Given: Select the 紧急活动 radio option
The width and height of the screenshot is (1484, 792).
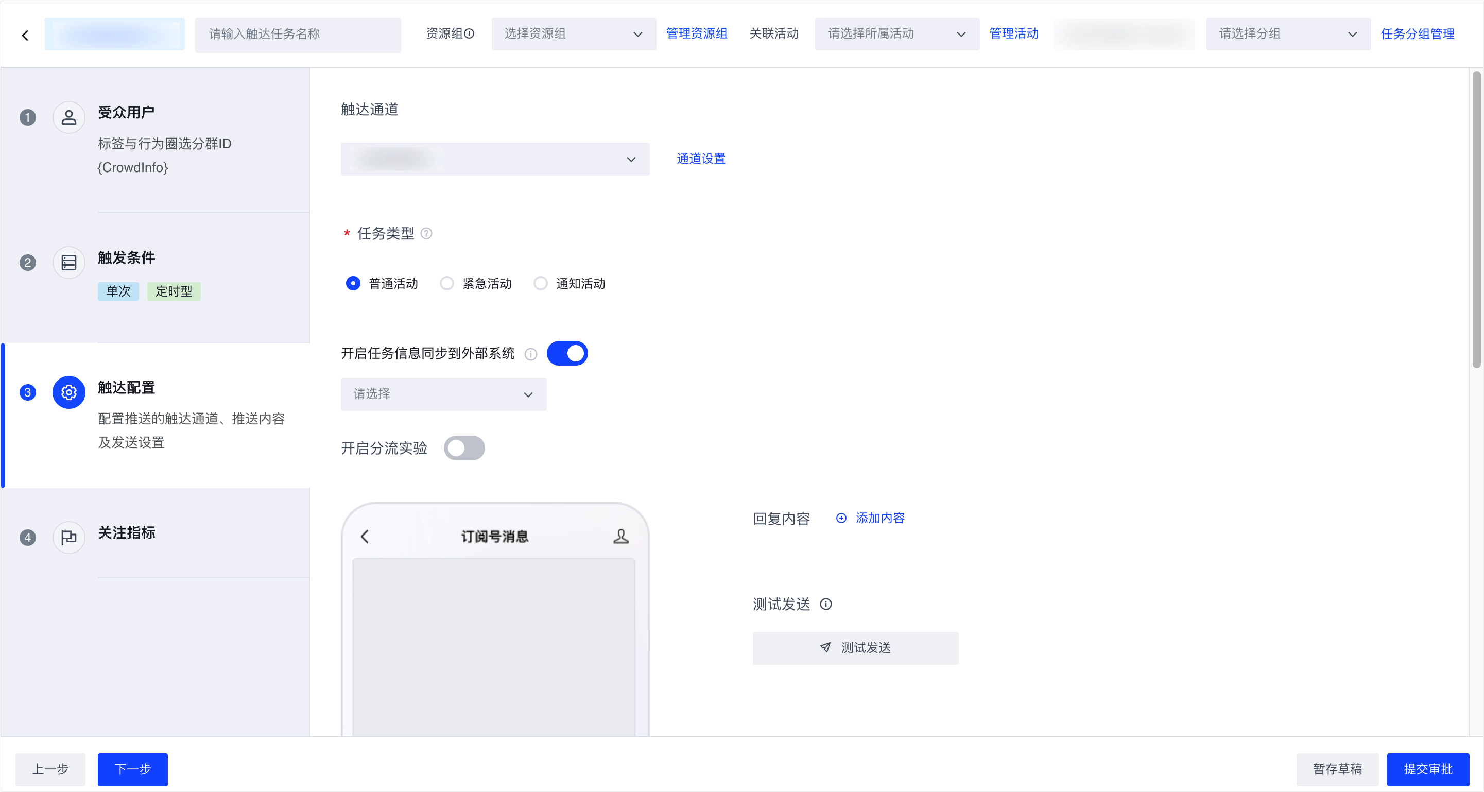Looking at the screenshot, I should click(447, 283).
